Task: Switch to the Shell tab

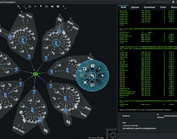Action: 123,7
